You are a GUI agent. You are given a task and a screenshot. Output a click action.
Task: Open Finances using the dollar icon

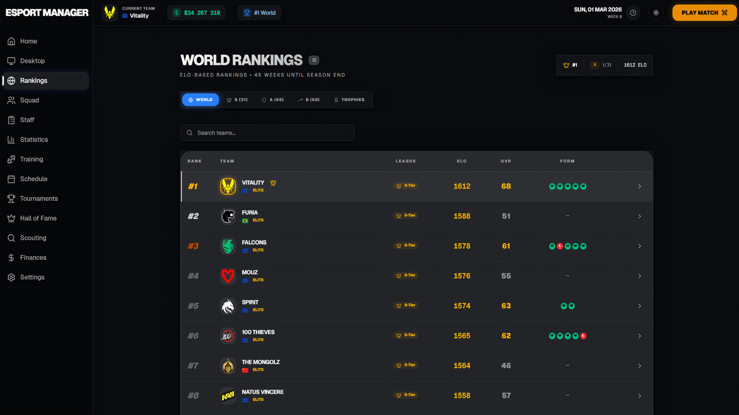[x=11, y=257]
